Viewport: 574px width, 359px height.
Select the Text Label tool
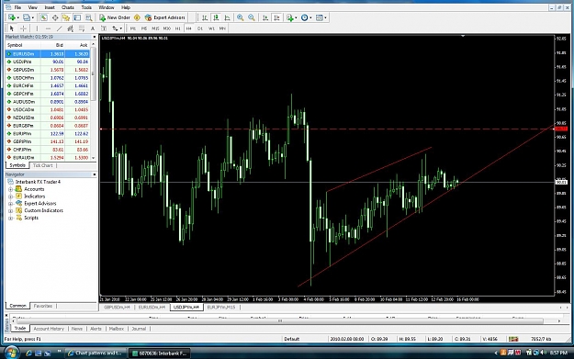click(x=104, y=28)
